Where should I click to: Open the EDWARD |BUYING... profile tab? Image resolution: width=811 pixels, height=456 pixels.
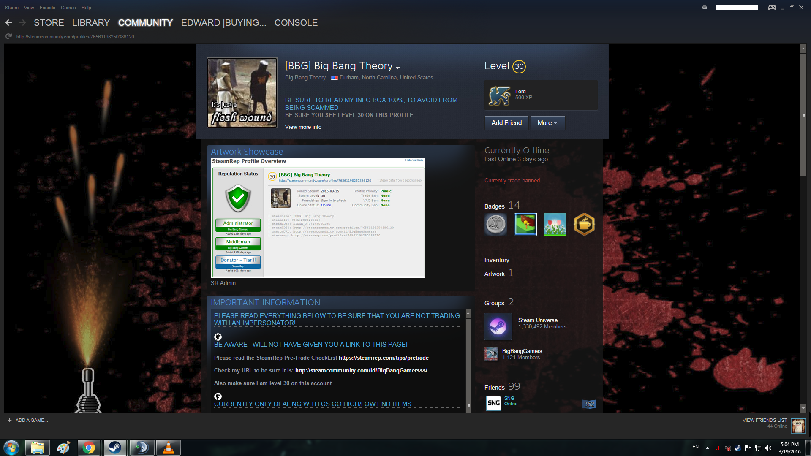click(x=223, y=23)
